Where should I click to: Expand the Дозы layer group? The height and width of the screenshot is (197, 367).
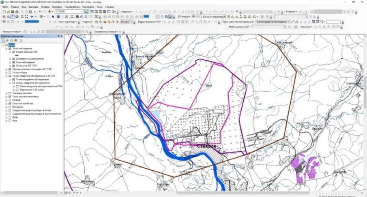click(6, 117)
